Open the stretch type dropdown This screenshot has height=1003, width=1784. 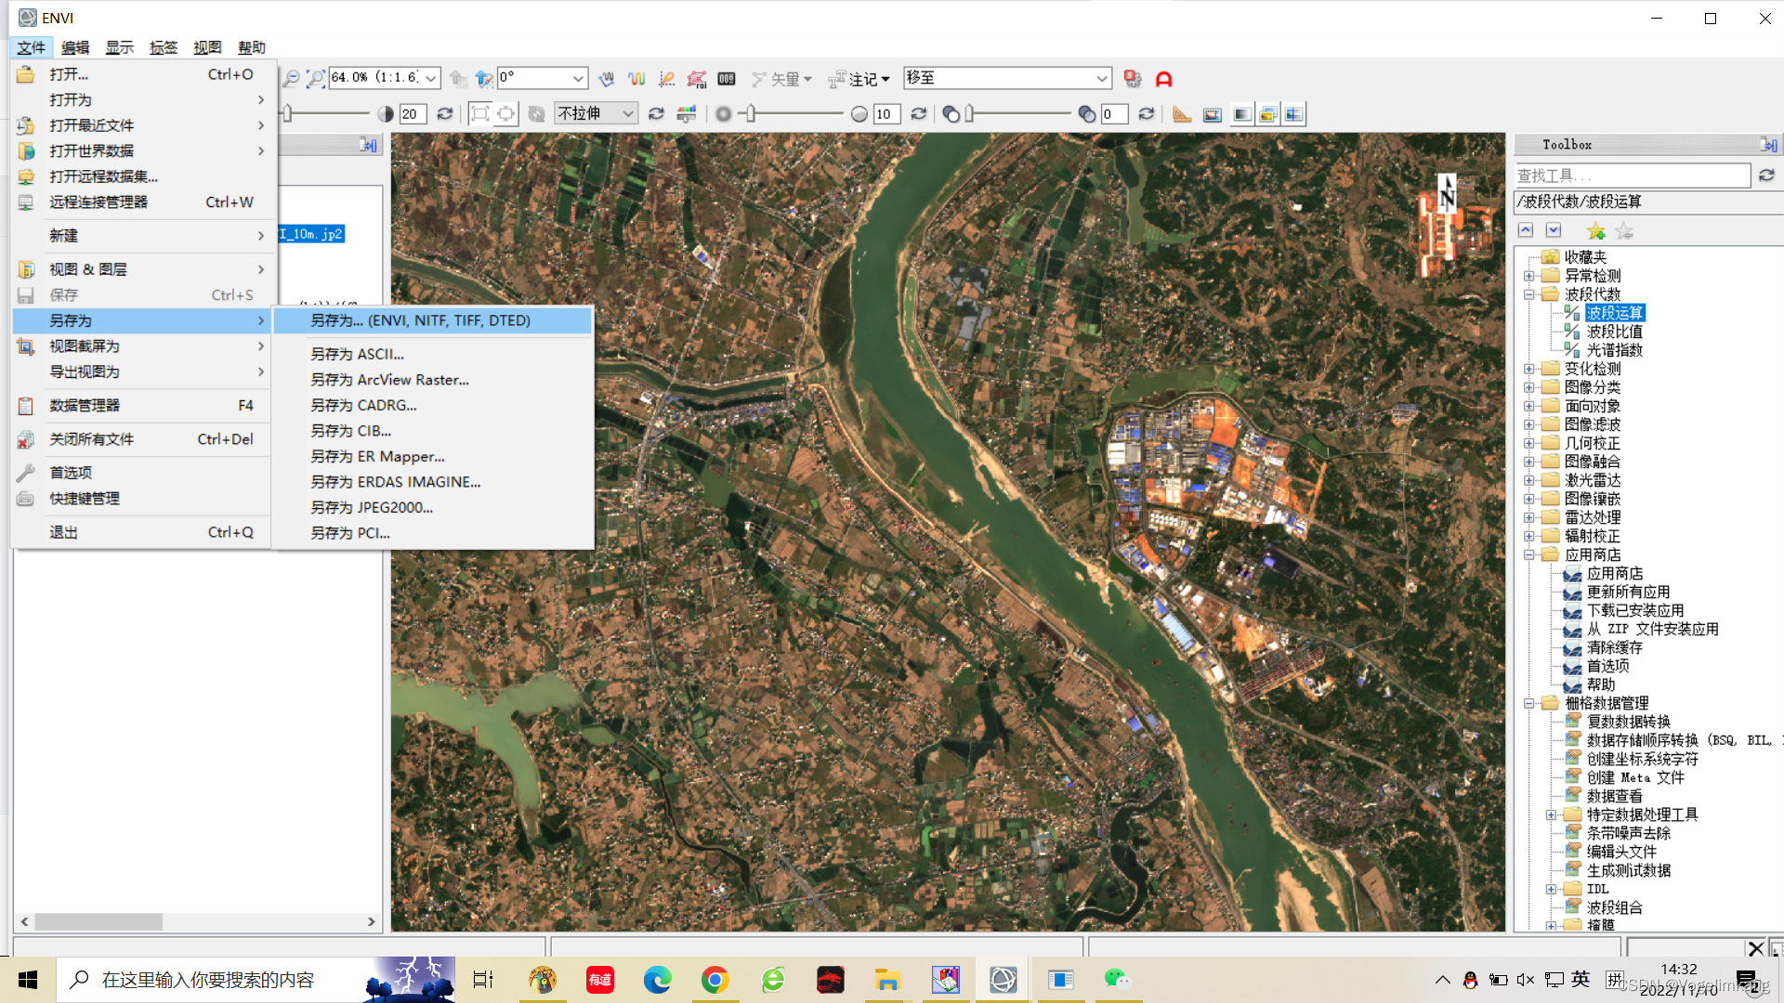click(x=628, y=114)
